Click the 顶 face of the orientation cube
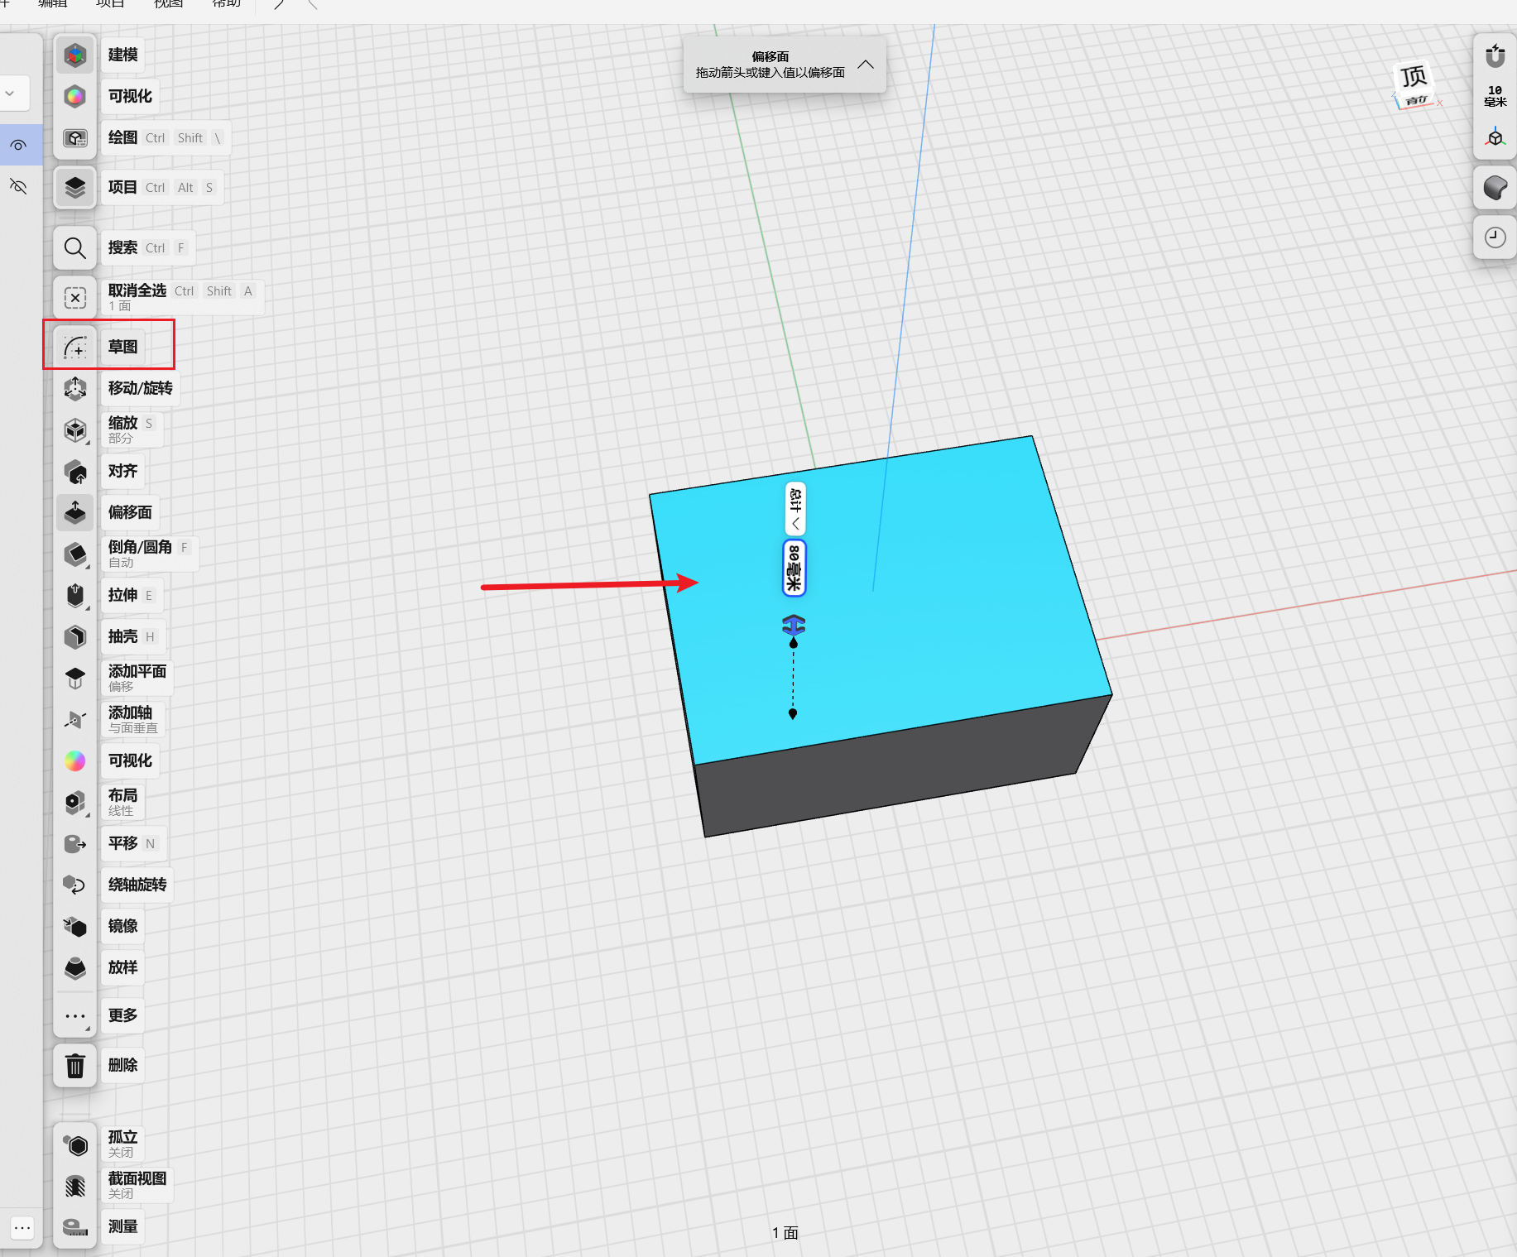 click(1414, 77)
